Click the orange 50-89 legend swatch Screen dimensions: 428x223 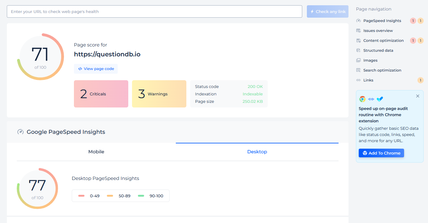click(x=110, y=196)
